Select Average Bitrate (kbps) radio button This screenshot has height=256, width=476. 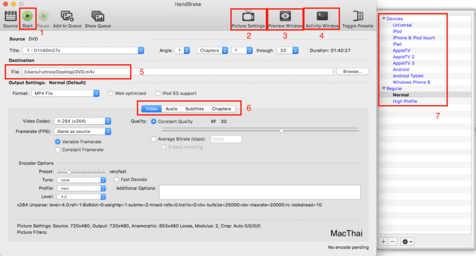[x=154, y=139]
